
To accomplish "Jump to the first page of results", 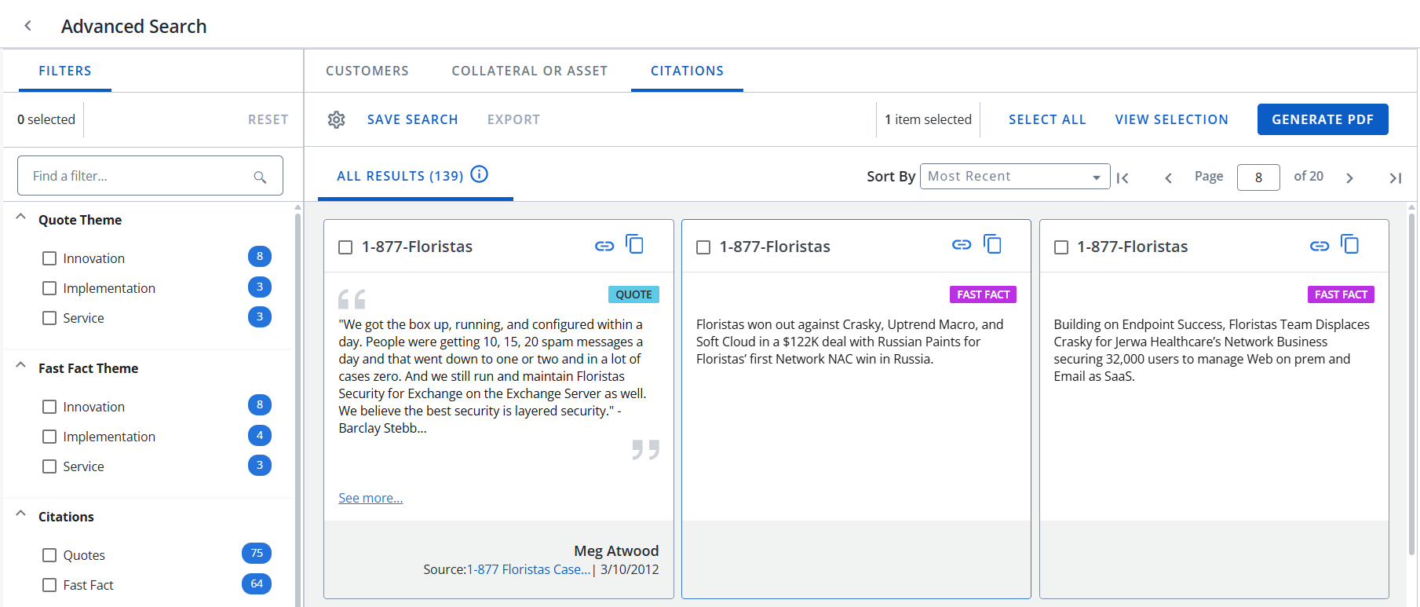I will (x=1122, y=177).
